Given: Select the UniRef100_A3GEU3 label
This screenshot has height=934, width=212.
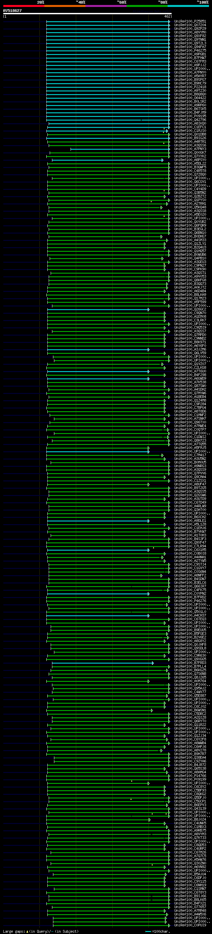Looking at the screenshot, I should pyautogui.click(x=190, y=262).
